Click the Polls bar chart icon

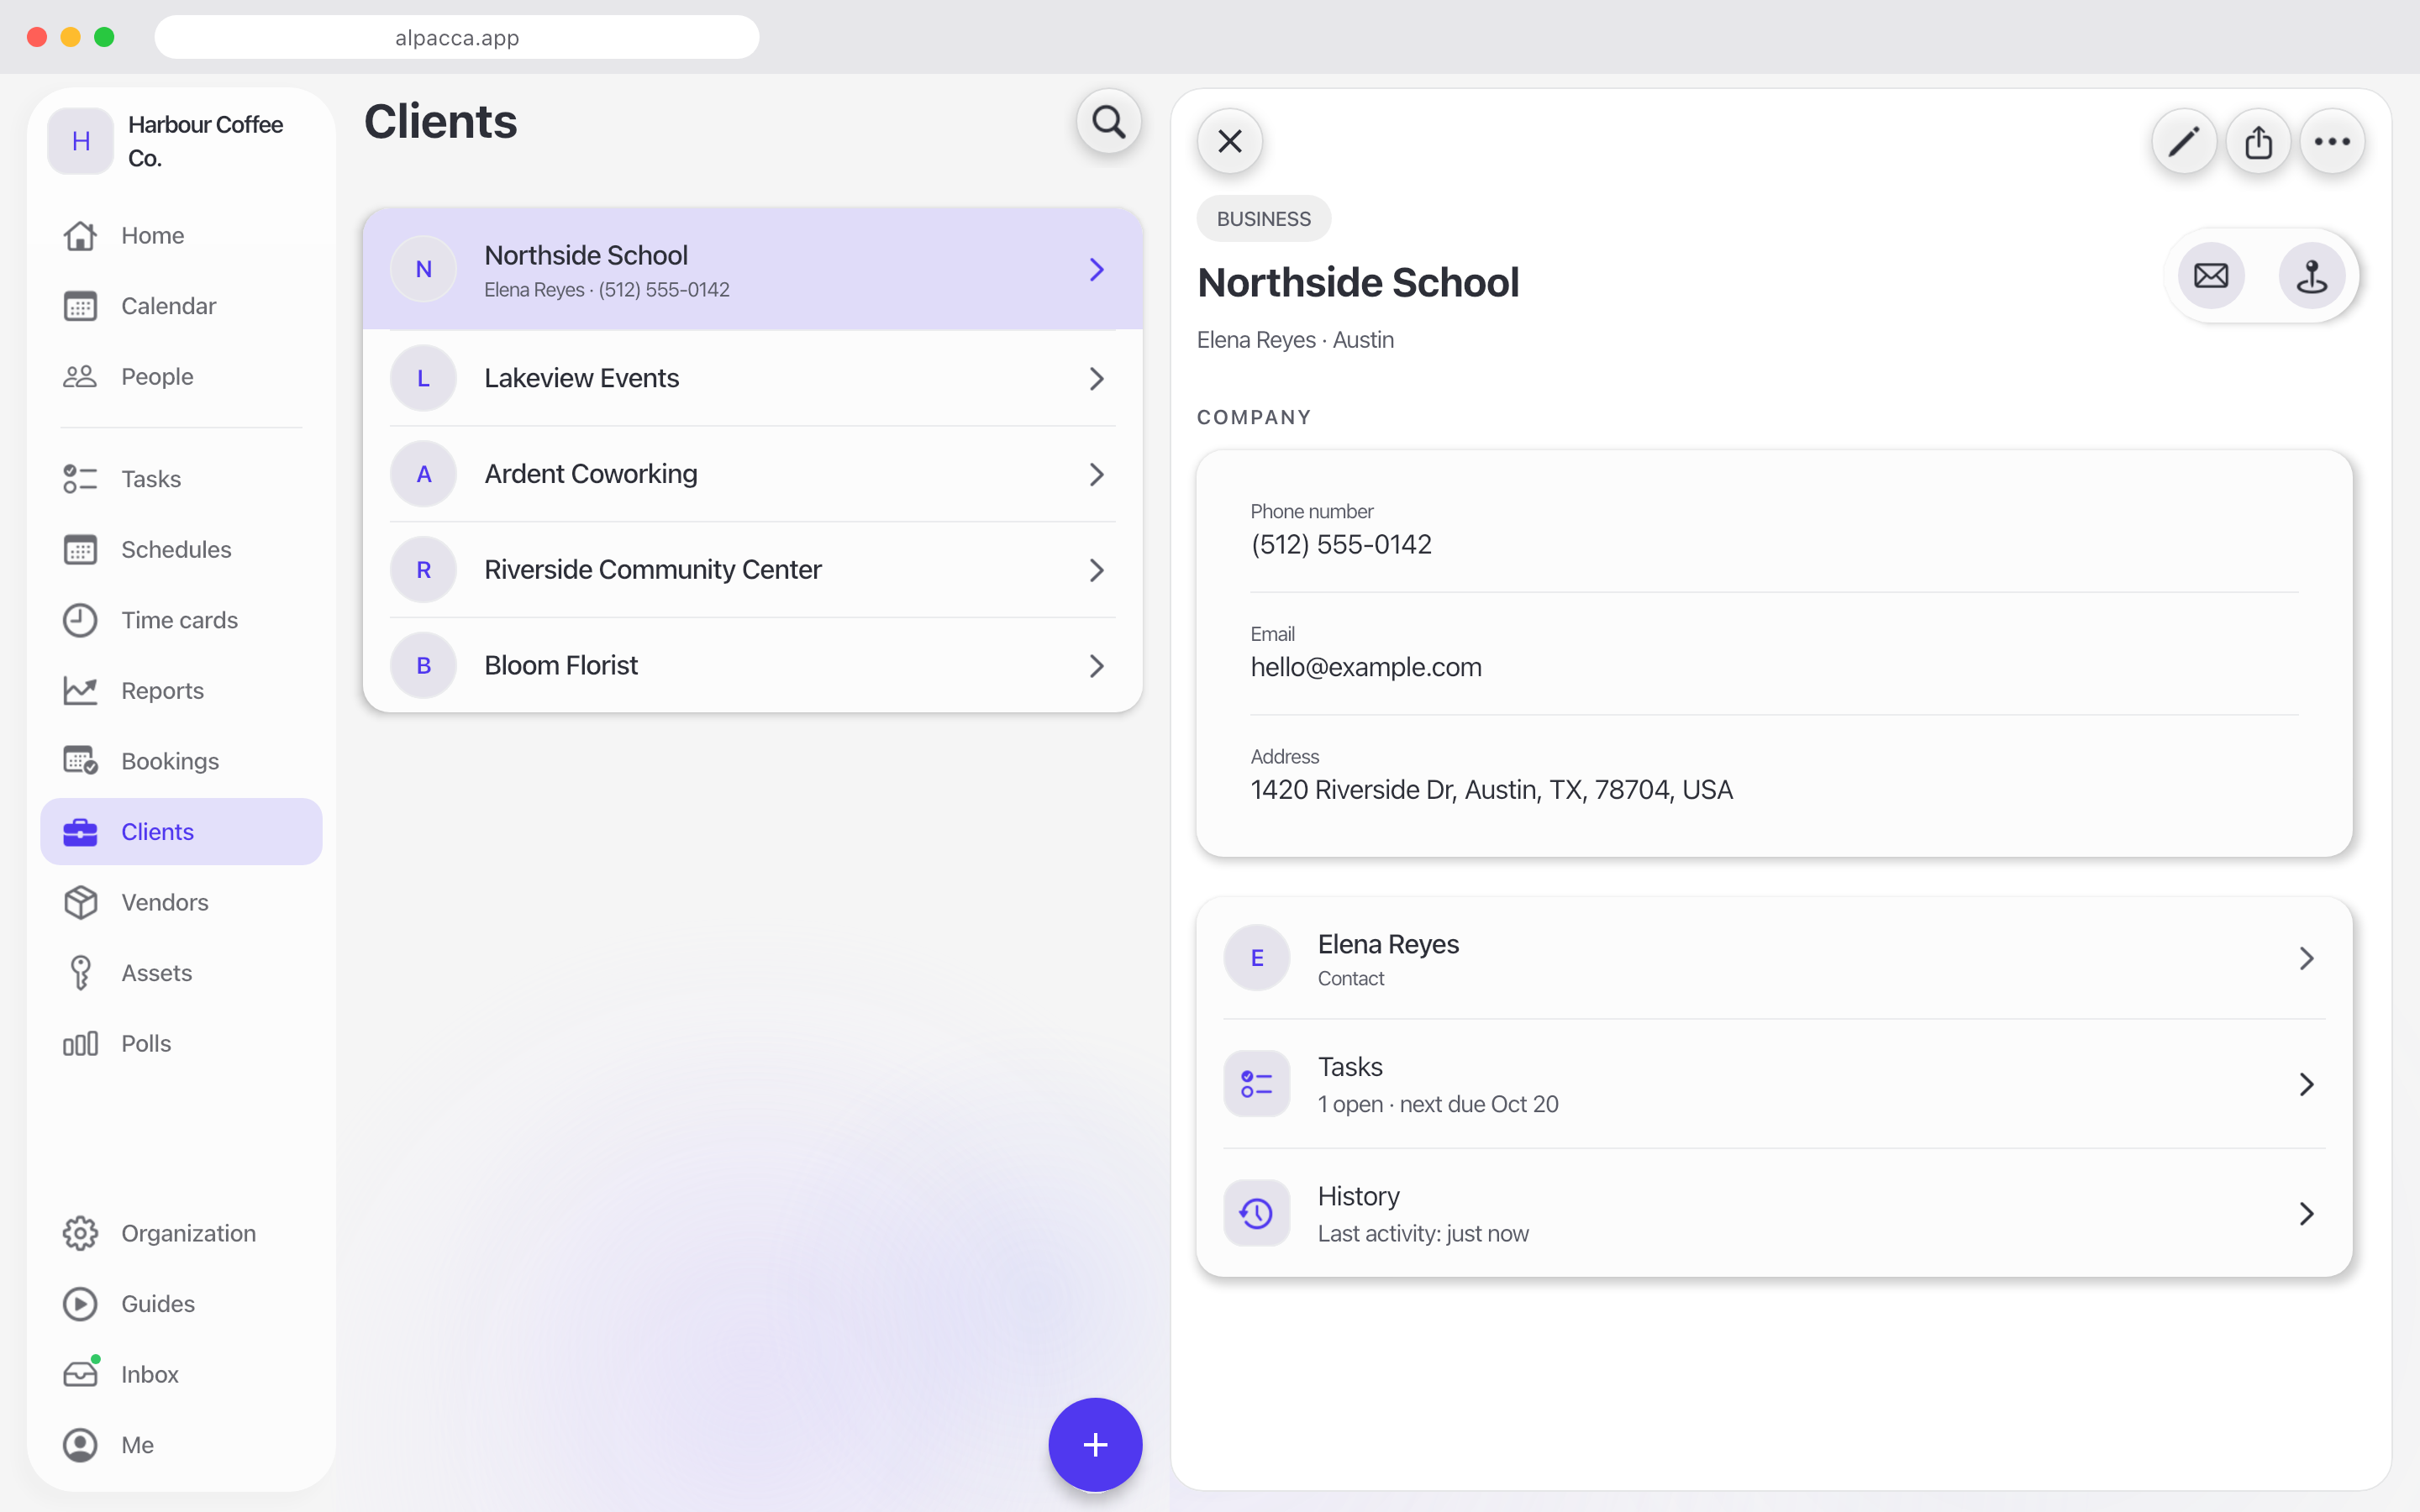[80, 1043]
